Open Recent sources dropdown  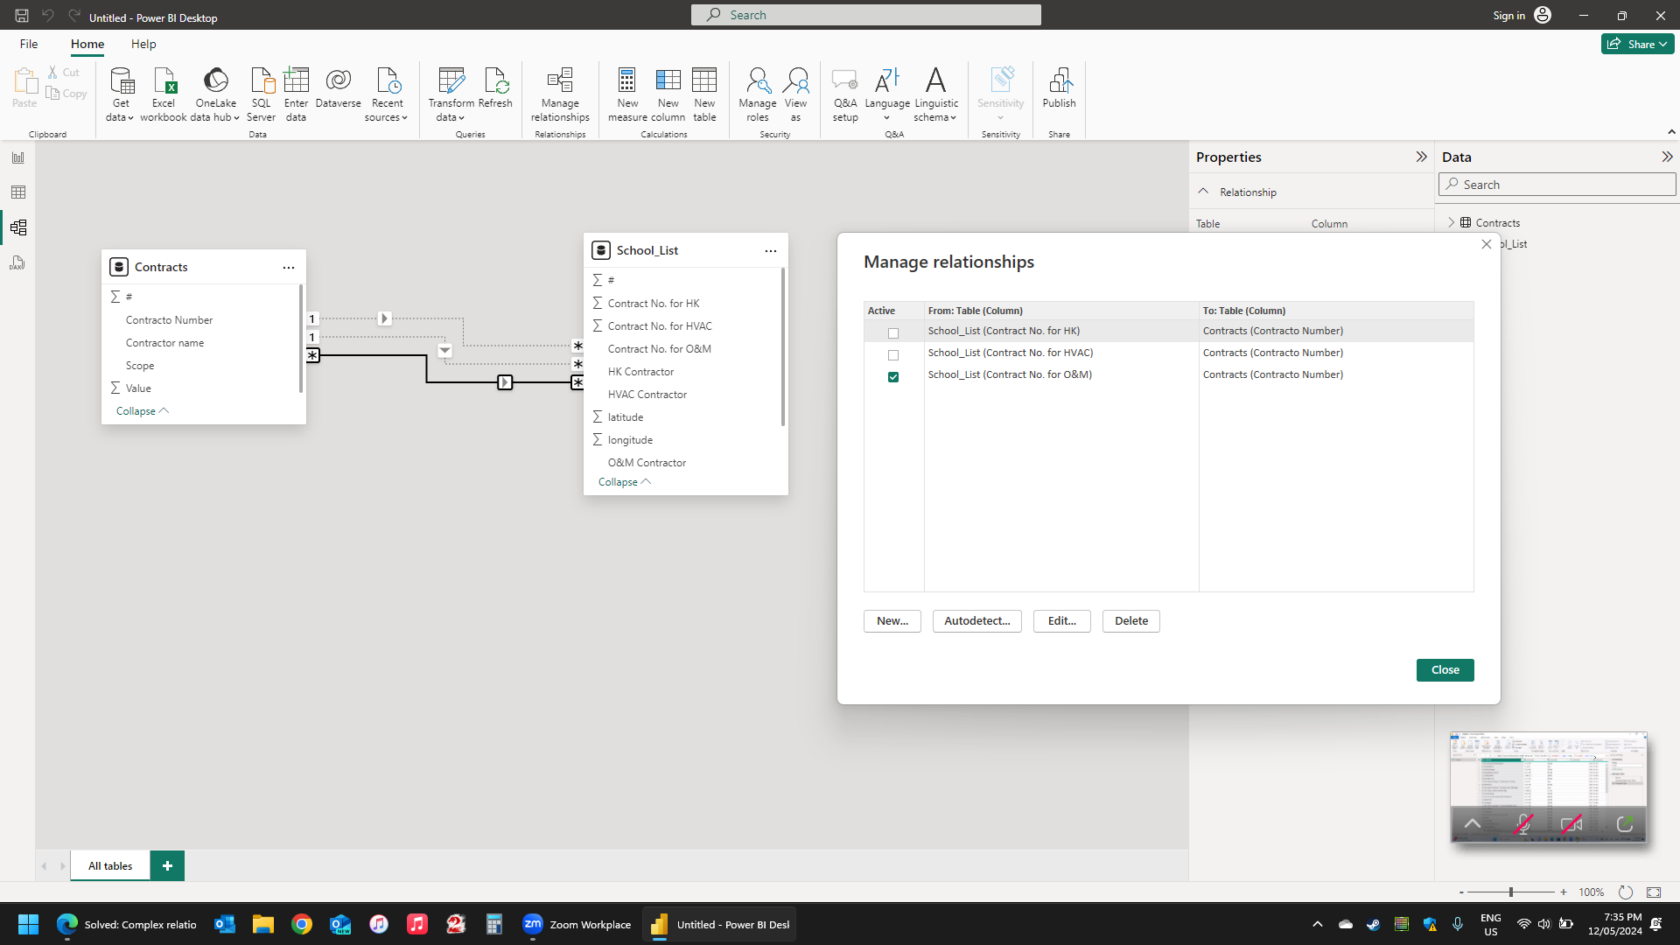point(387,94)
